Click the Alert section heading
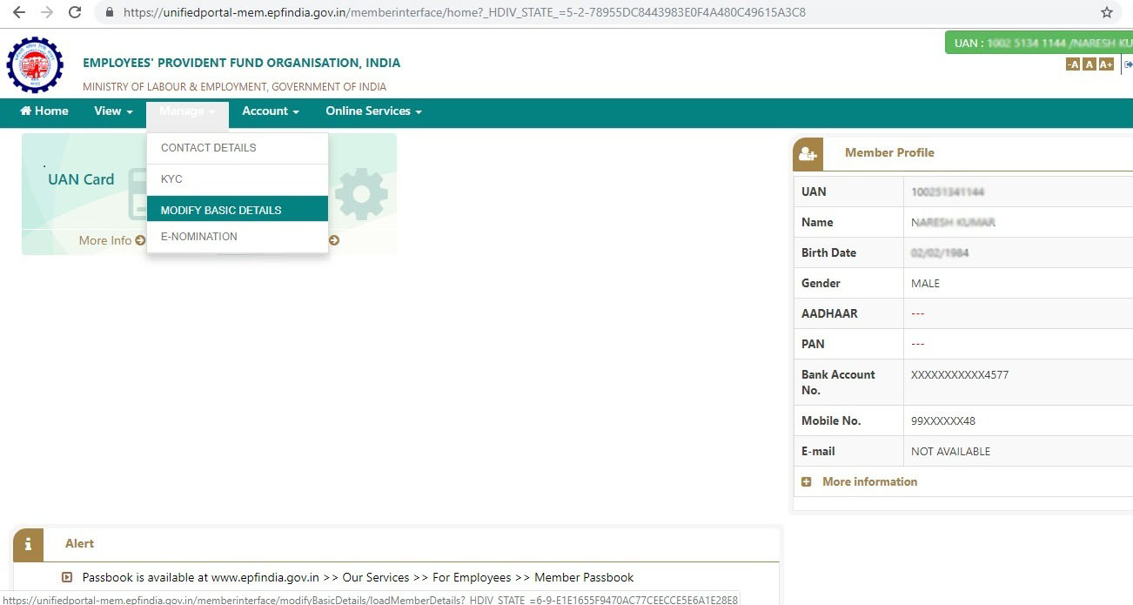This screenshot has width=1133, height=605. tap(79, 543)
